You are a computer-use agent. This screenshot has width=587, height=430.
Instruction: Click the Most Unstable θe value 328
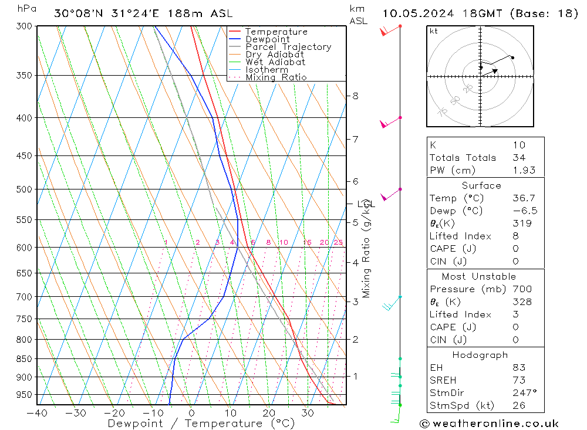(522, 302)
